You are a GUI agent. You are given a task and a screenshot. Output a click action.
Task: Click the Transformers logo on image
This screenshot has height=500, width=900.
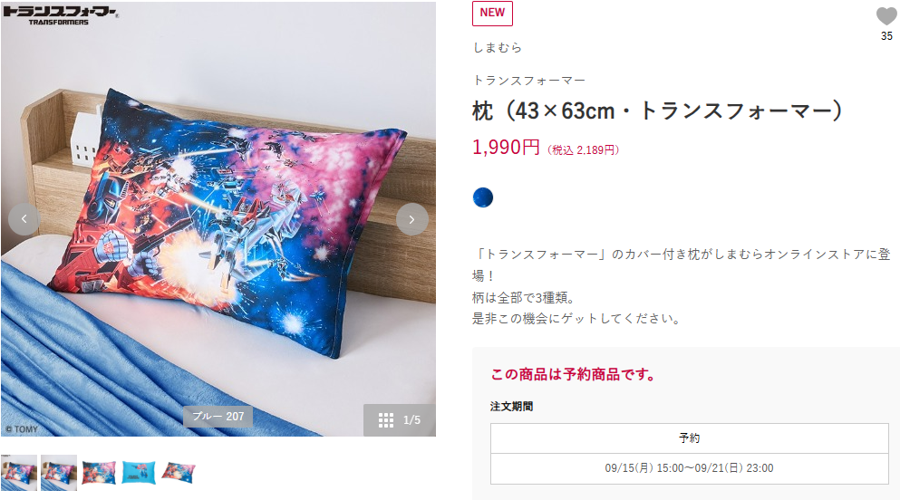point(60,14)
